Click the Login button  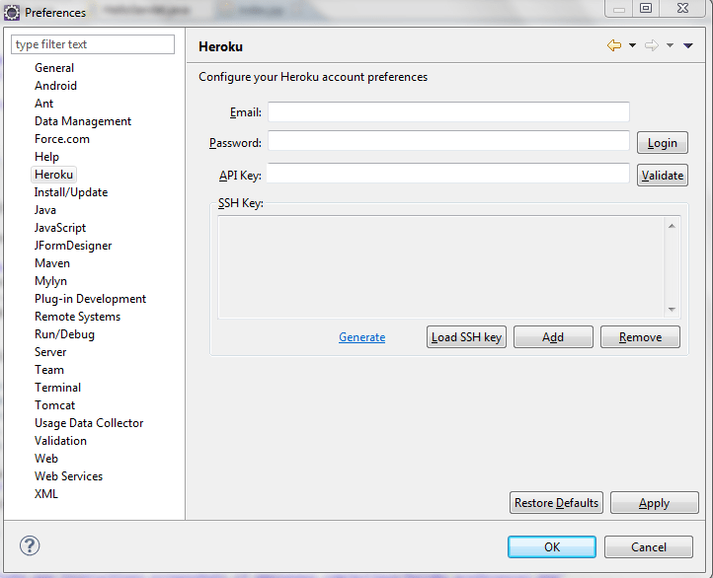point(662,143)
